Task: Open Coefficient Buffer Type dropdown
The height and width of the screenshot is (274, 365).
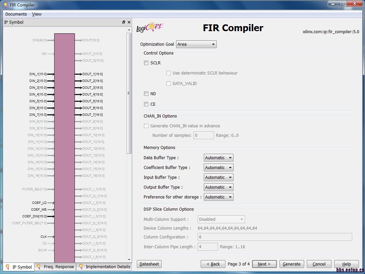Action: coord(219,167)
